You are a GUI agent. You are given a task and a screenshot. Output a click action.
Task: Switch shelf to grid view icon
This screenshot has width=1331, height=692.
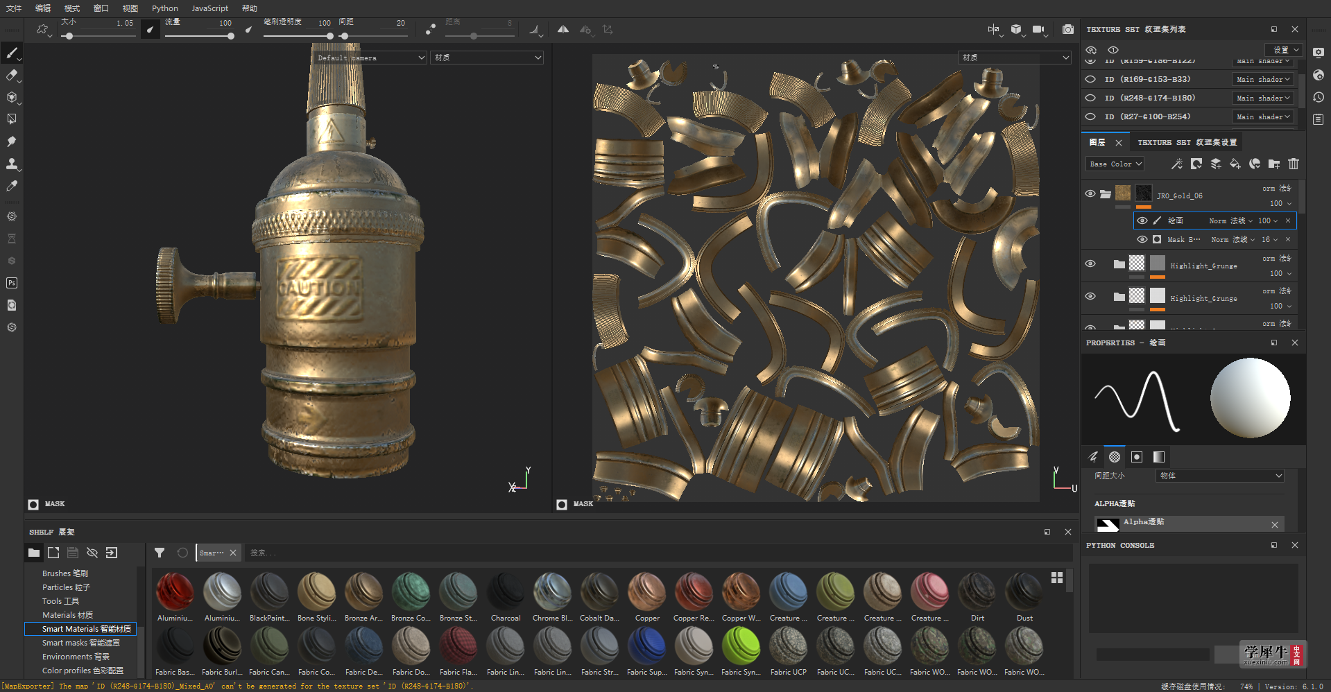pos(1057,578)
